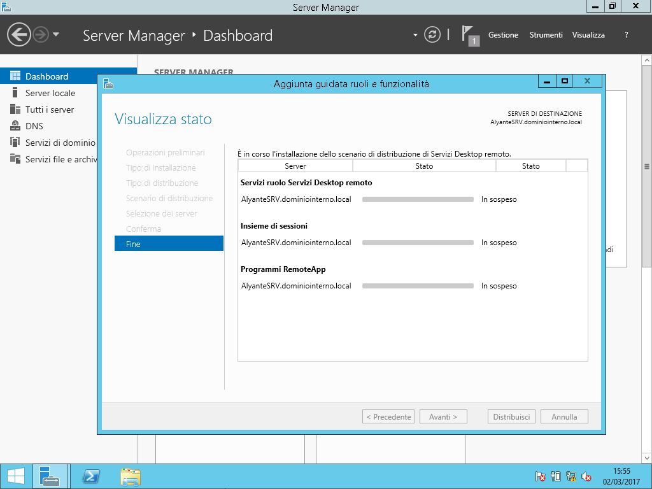
Task: Open File Explorer from taskbar
Action: [131, 476]
